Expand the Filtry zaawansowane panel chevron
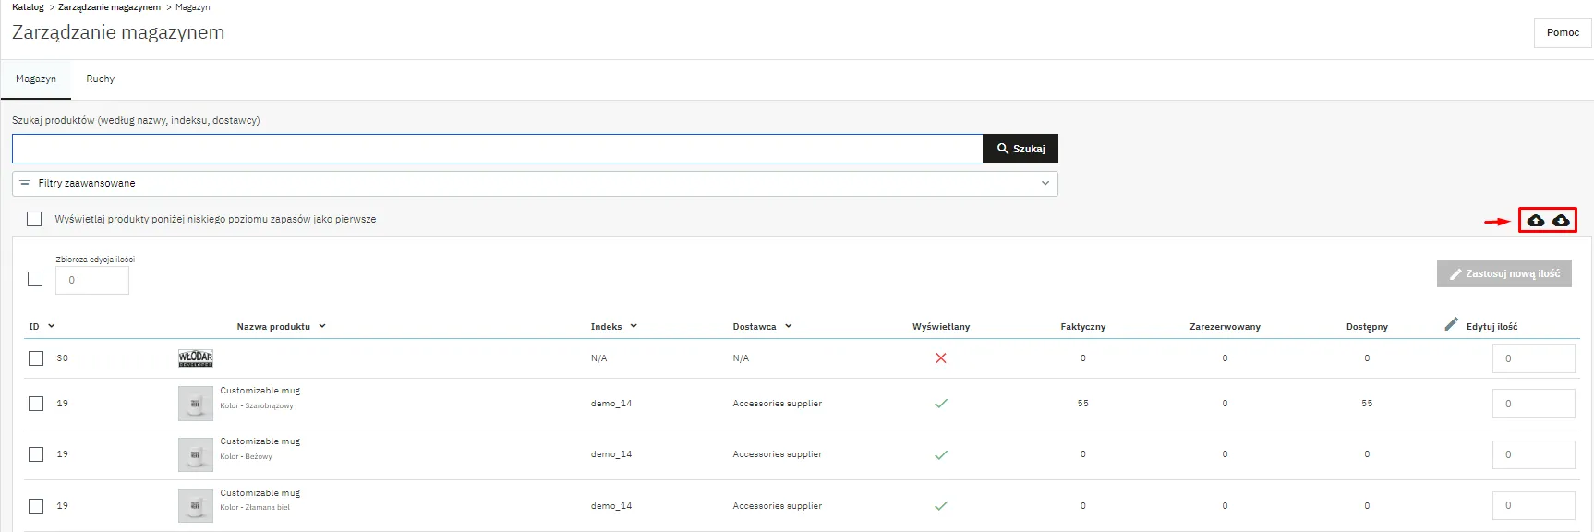Viewport: 1594px width, 532px height. [x=1045, y=184]
